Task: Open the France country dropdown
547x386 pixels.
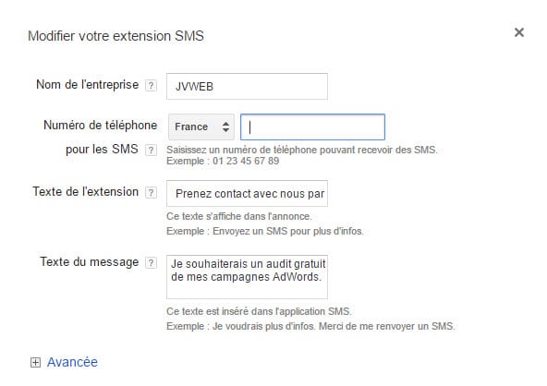Action: click(x=201, y=127)
